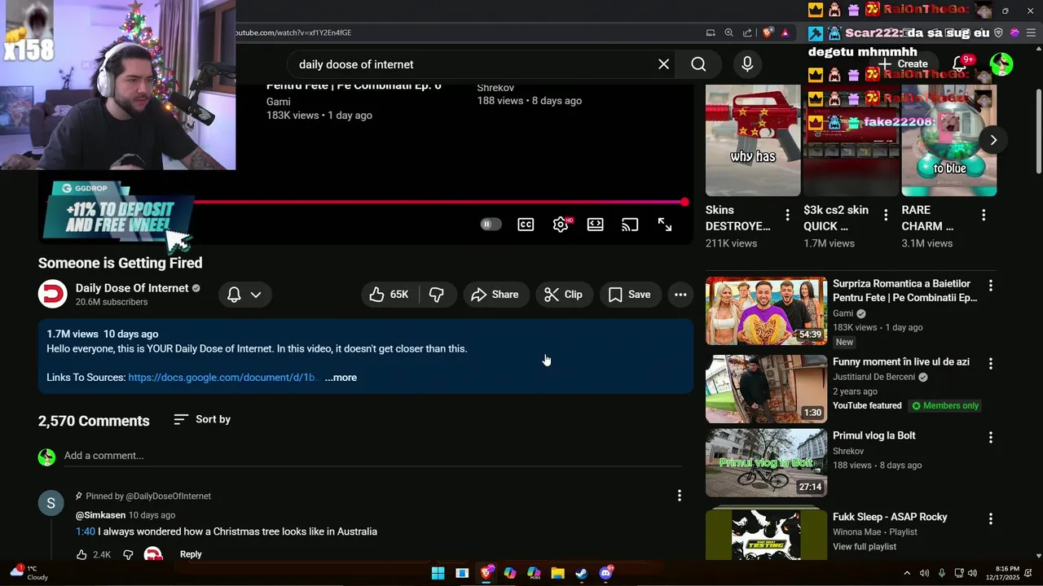
Task: Click the Clip button
Action: tap(564, 295)
